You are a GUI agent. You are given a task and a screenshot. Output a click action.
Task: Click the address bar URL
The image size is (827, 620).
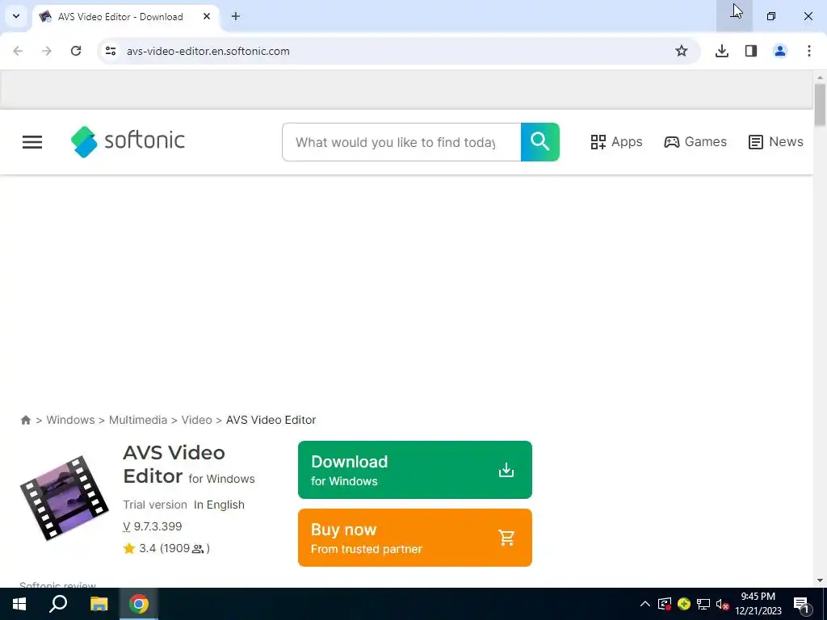pyautogui.click(x=208, y=51)
